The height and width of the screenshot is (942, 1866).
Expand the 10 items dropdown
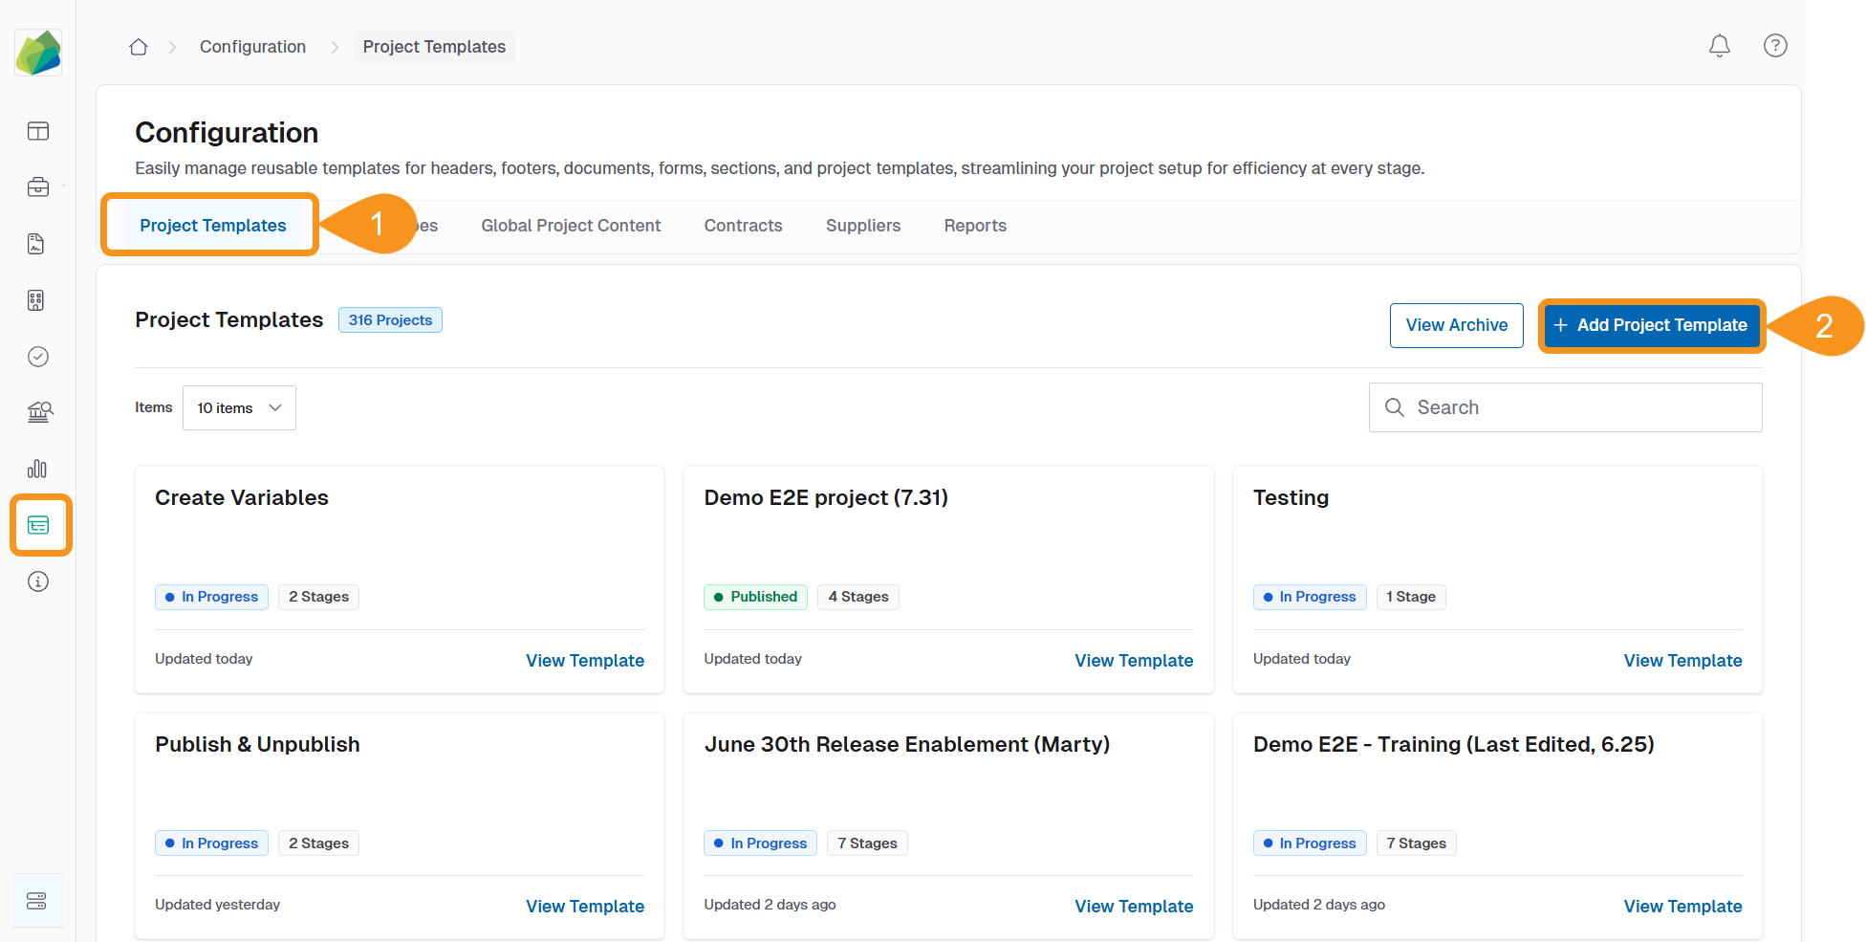coord(239,408)
